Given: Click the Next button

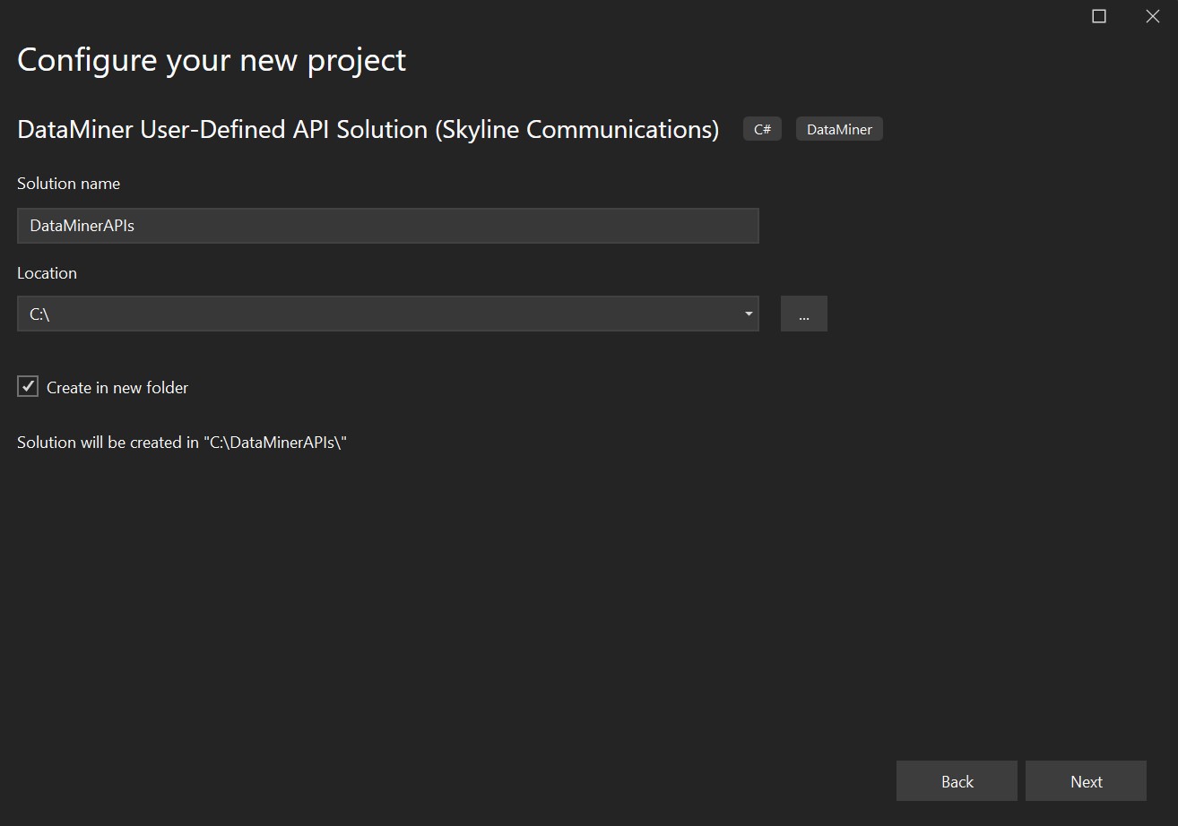Looking at the screenshot, I should tap(1086, 781).
